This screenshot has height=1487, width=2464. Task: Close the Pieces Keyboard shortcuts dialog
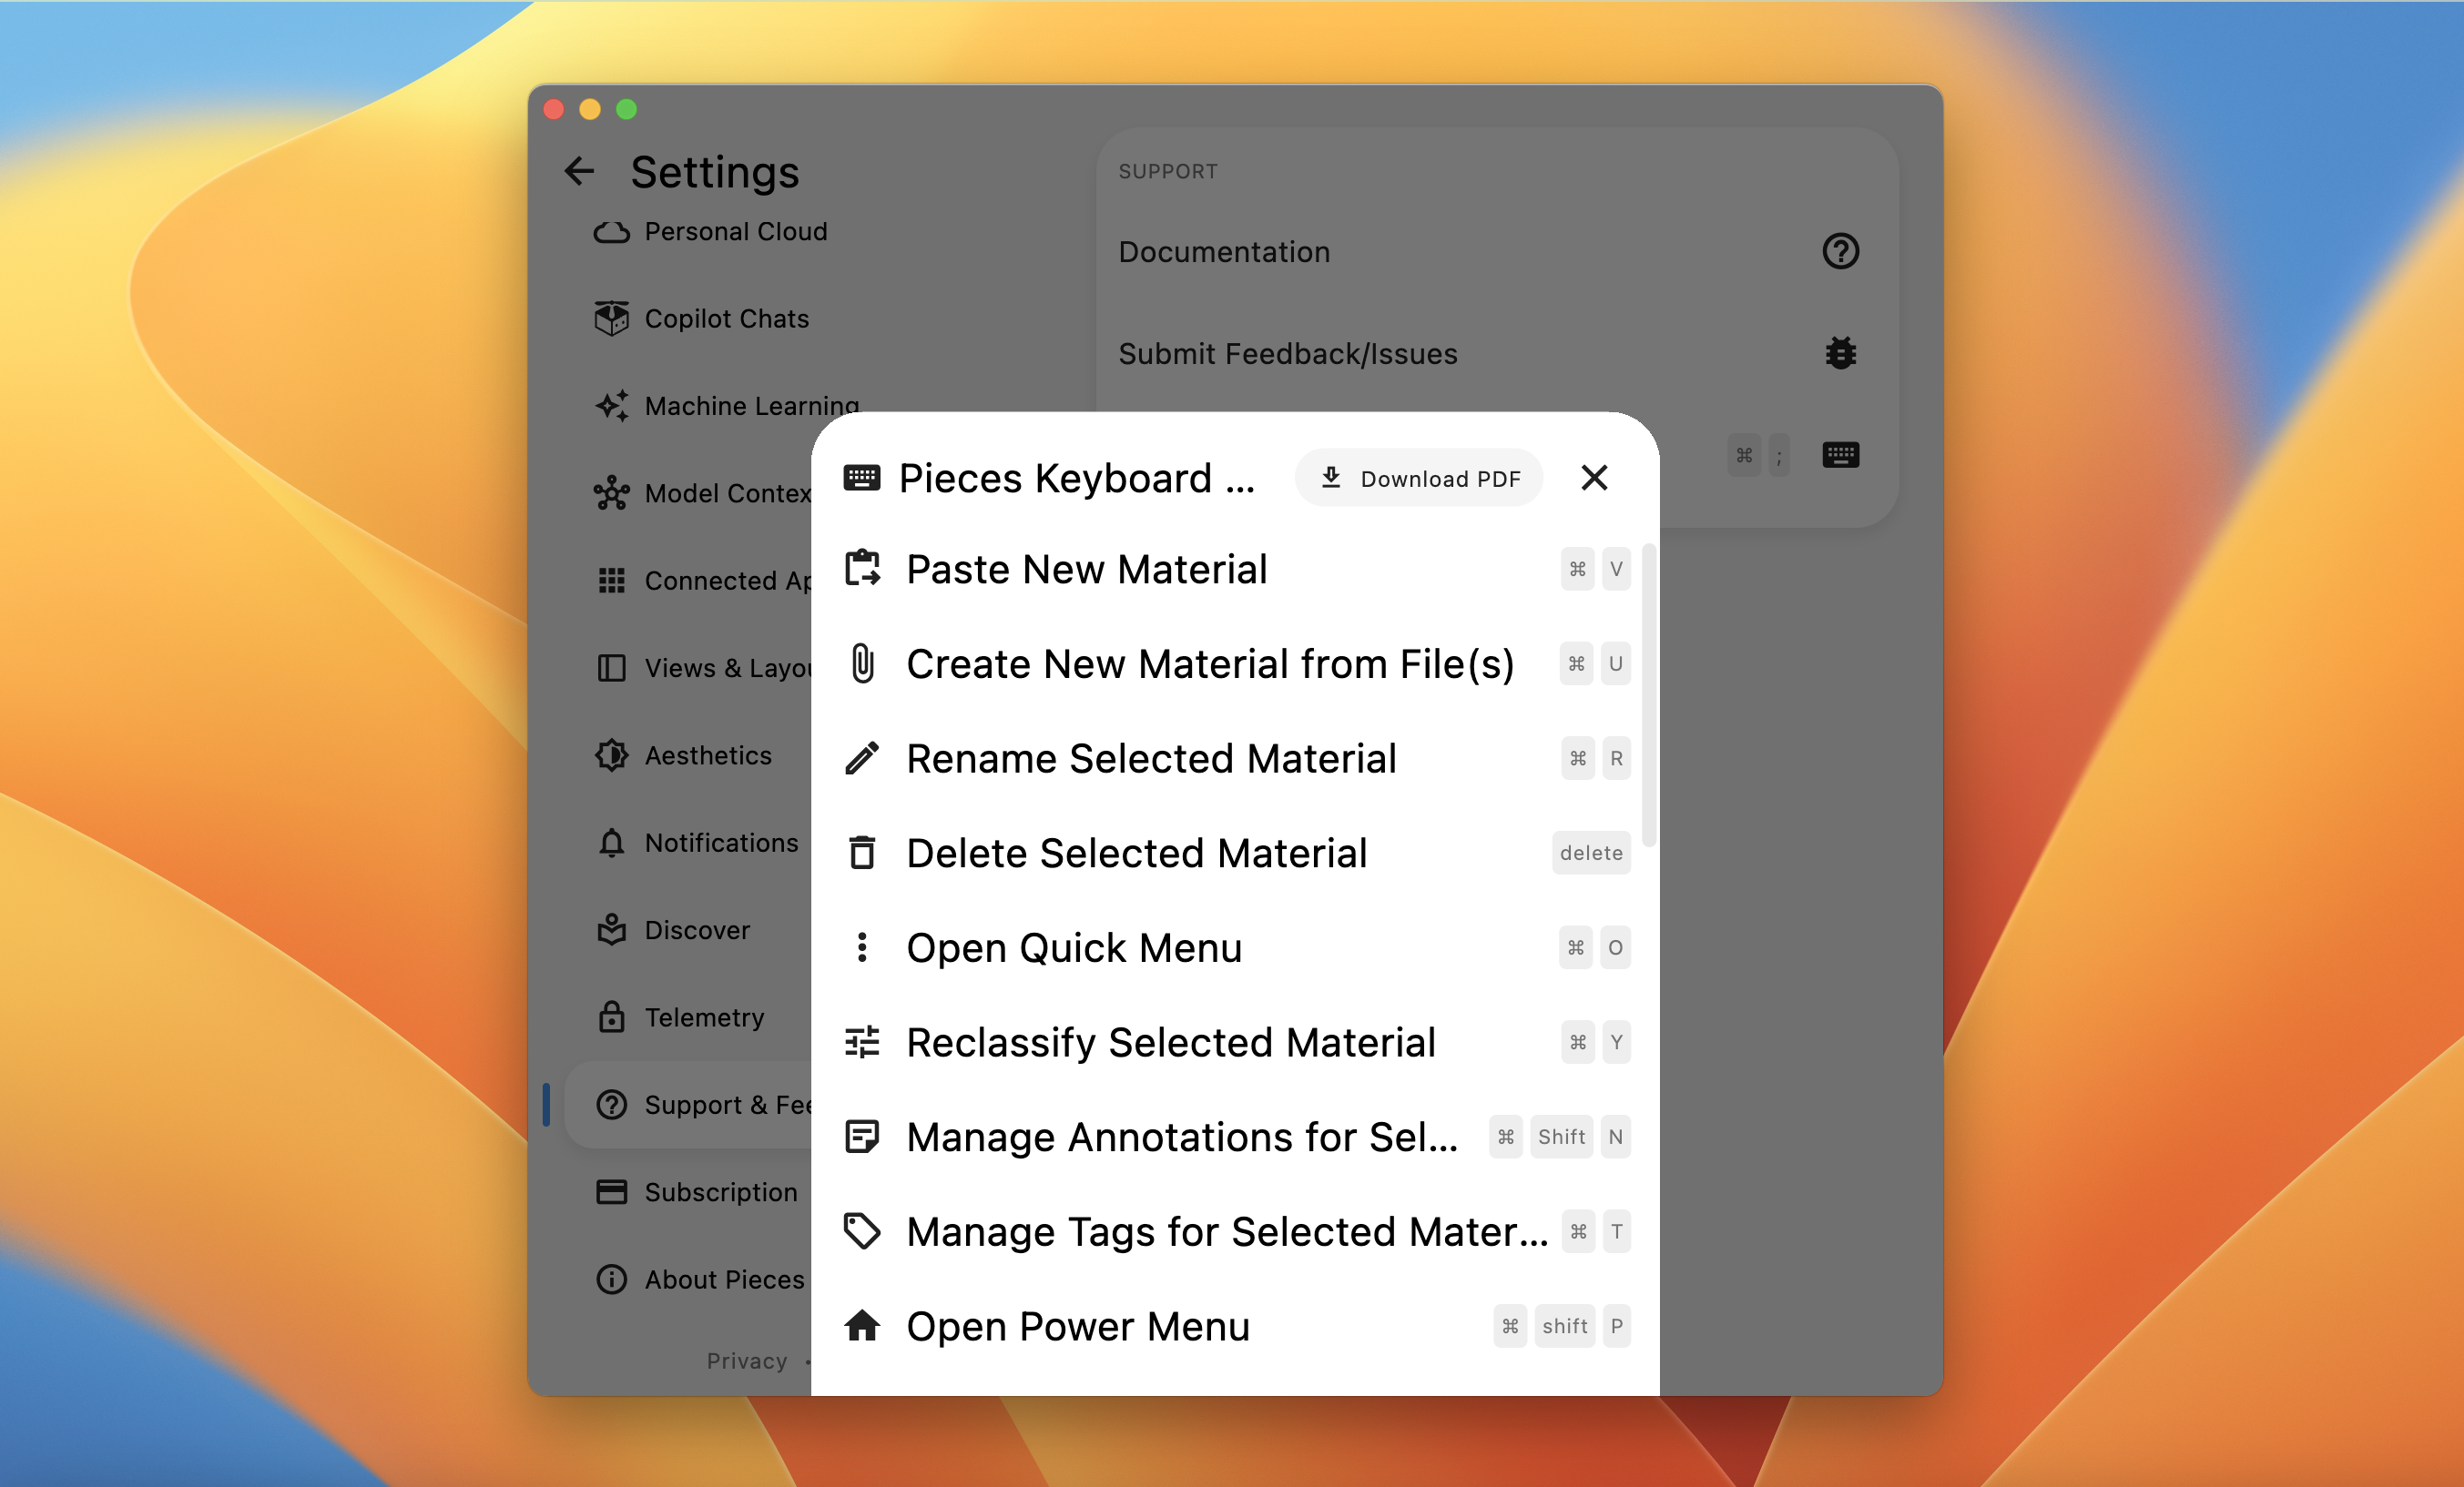point(1594,478)
